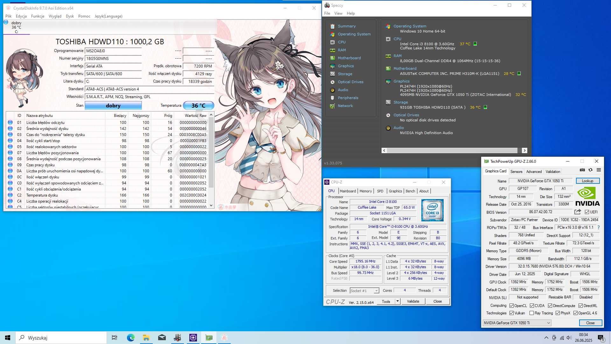Open Task View from the taskbar
The height and width of the screenshot is (344, 611).
tap(115, 338)
